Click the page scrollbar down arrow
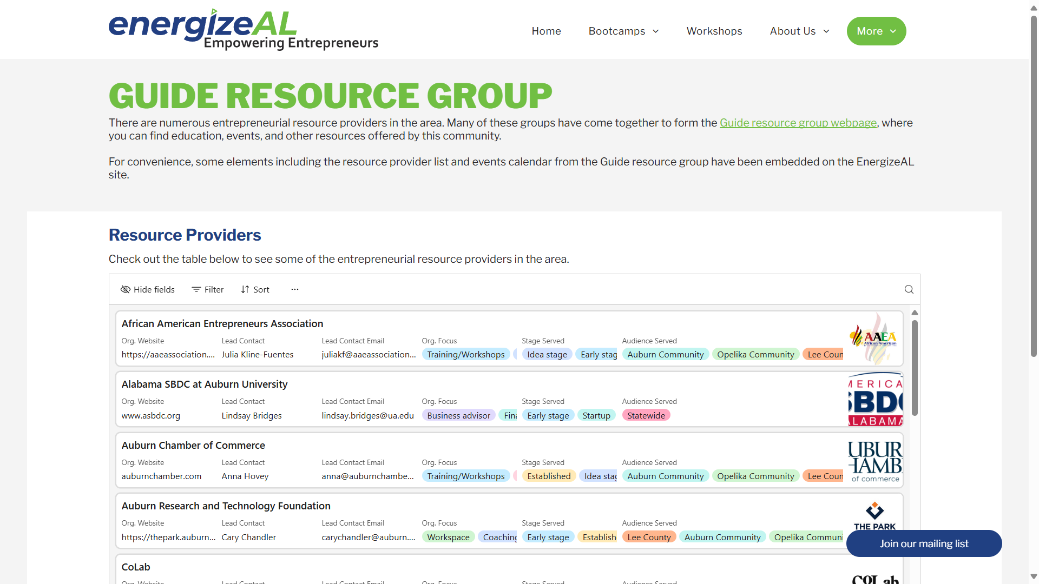 [x=1034, y=576]
